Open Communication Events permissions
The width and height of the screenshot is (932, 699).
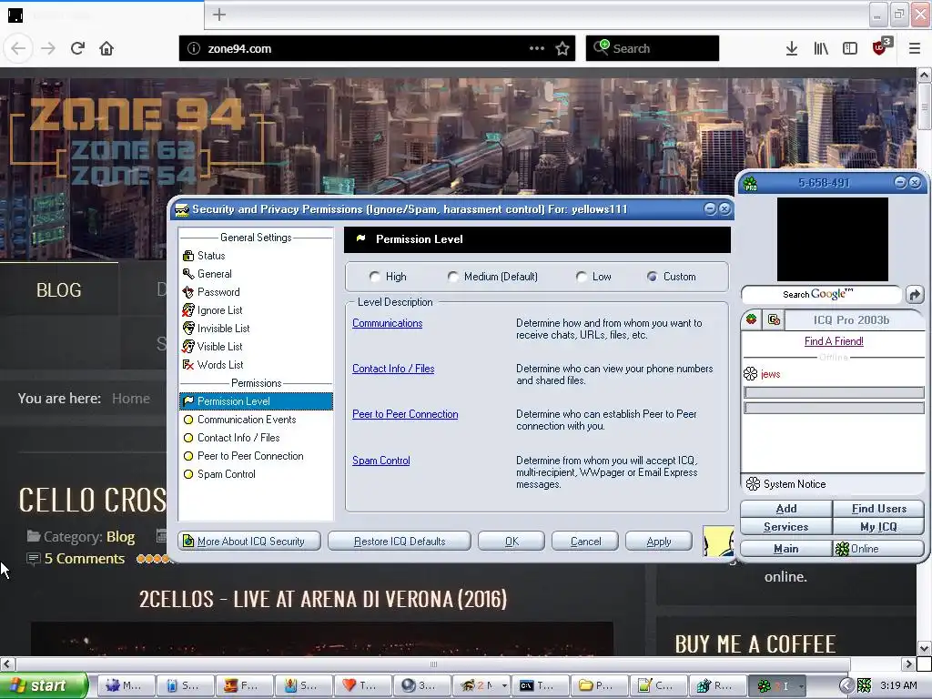point(247,420)
